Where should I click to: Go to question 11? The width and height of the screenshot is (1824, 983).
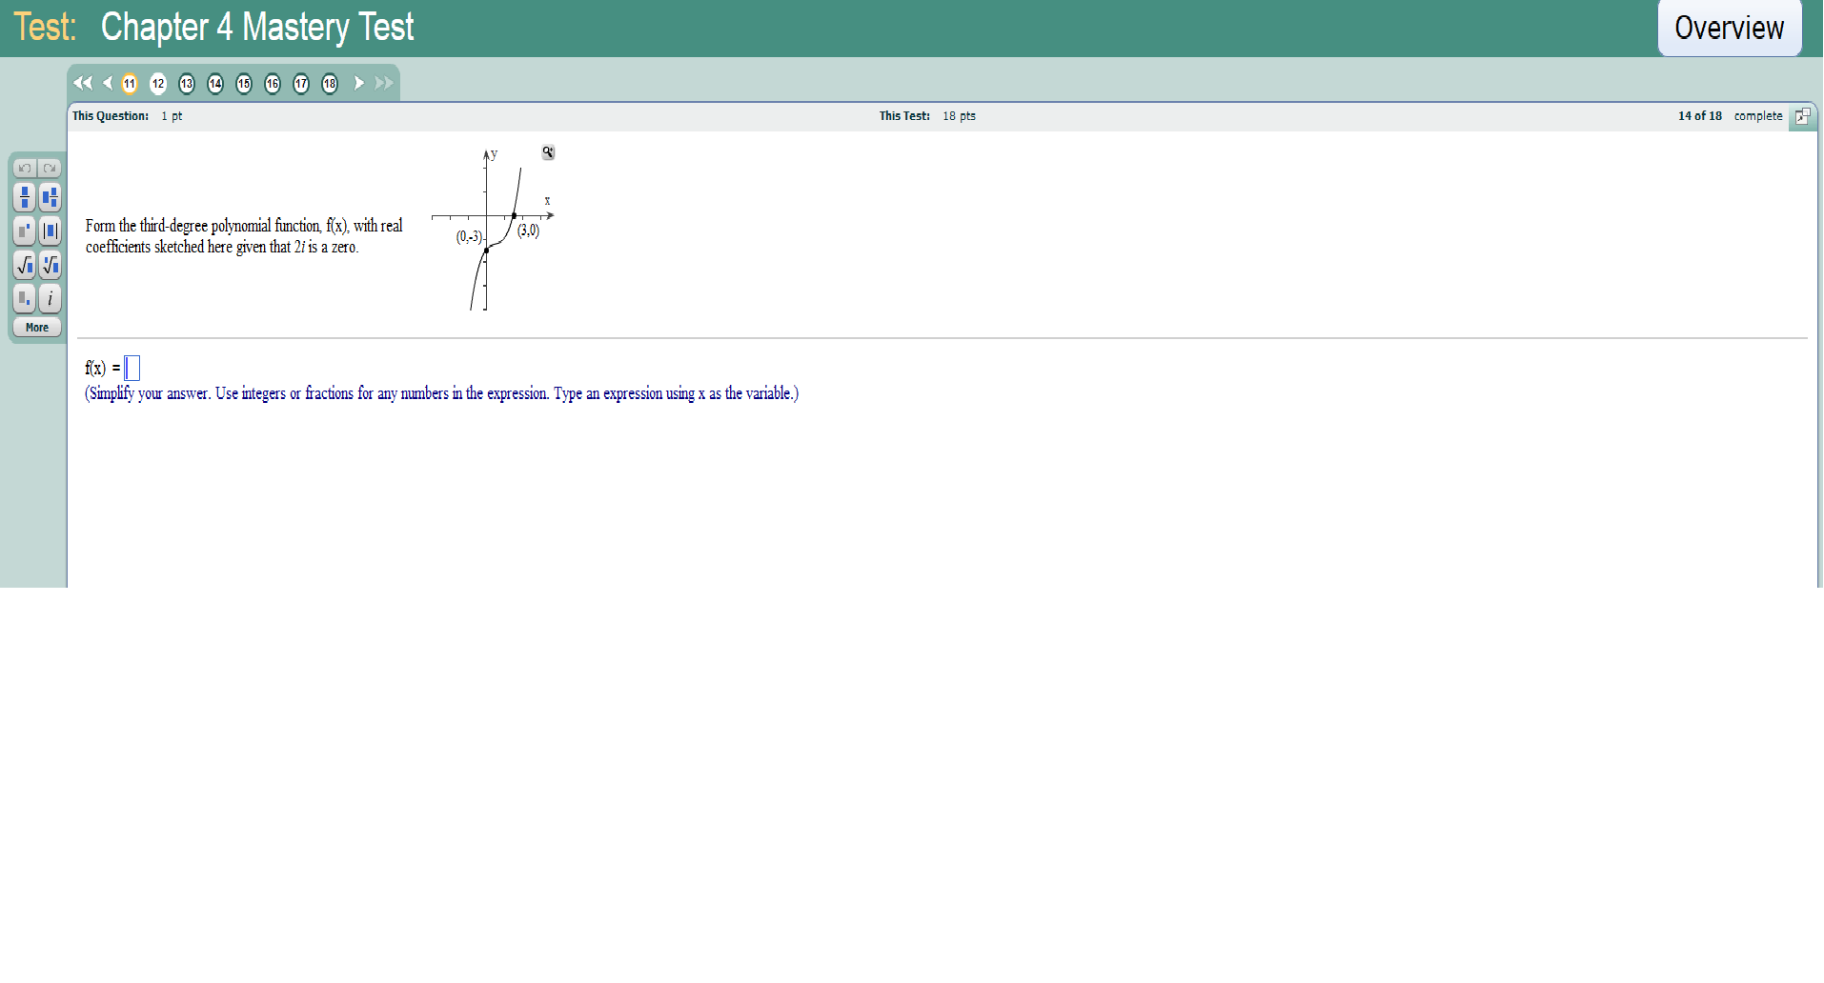coord(130,84)
